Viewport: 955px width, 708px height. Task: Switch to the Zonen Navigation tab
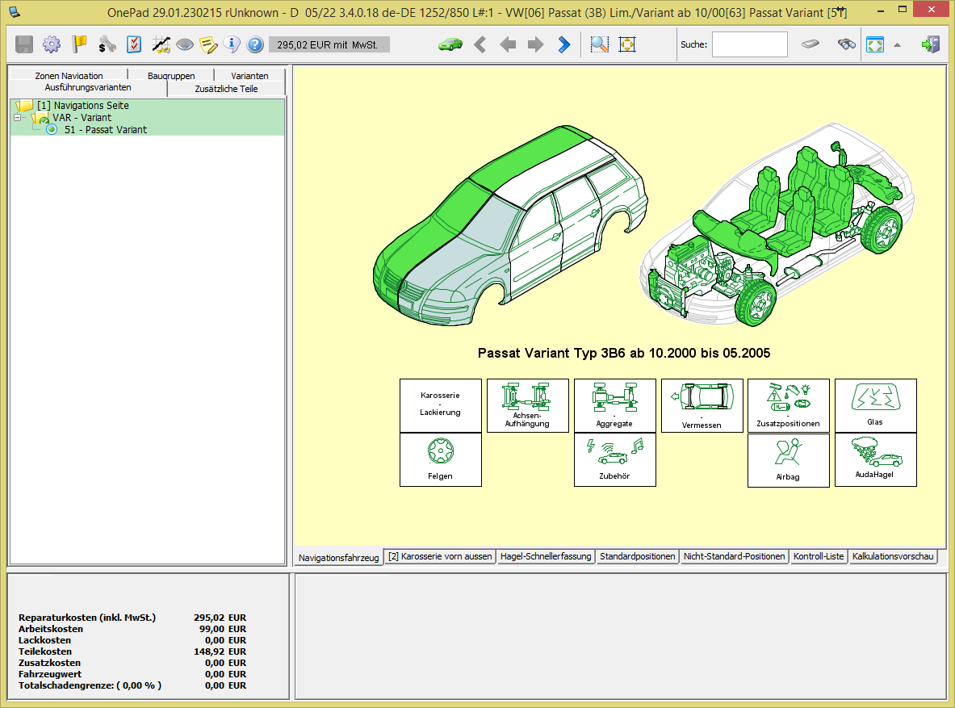click(69, 76)
